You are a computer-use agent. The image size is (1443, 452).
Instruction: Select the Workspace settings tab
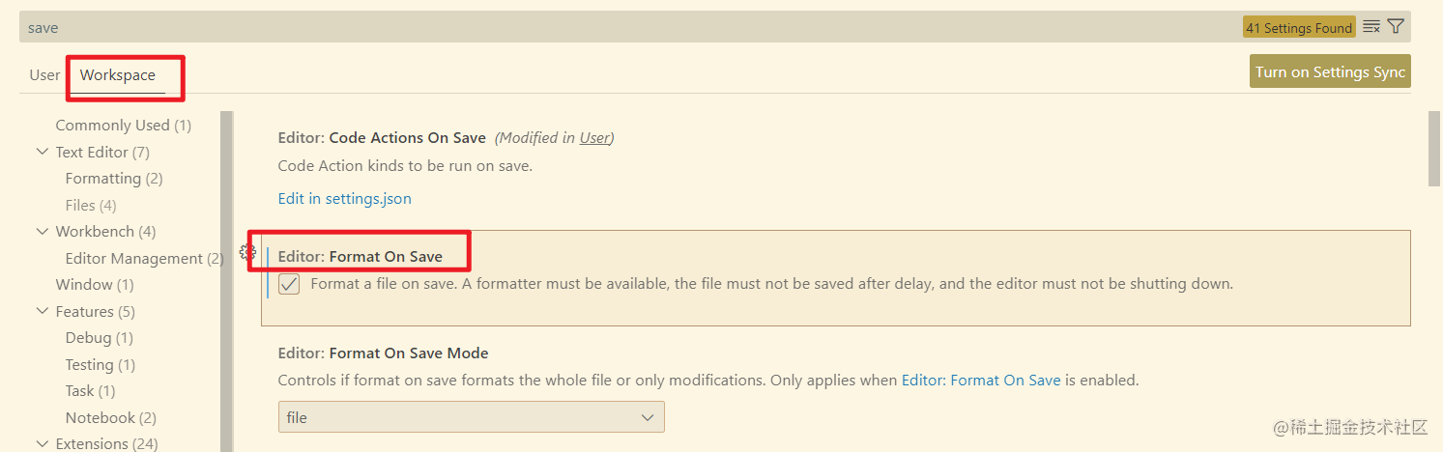tap(118, 74)
